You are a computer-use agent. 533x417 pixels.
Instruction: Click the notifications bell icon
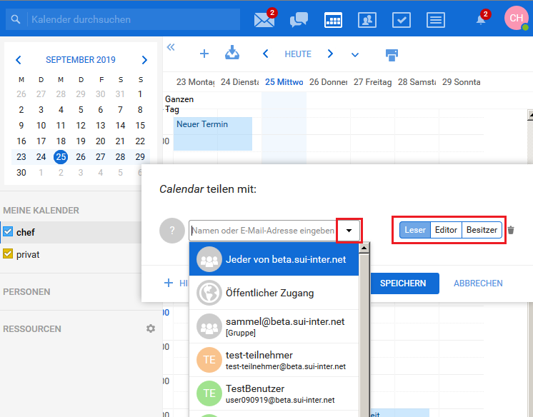pos(481,20)
